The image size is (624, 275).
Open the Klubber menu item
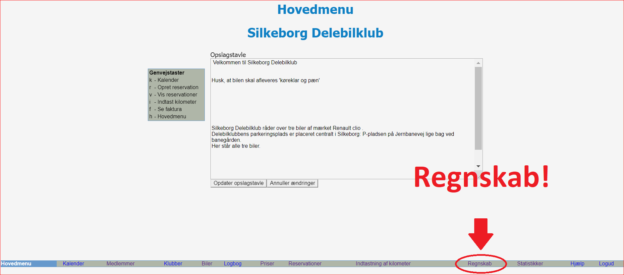coord(173,264)
